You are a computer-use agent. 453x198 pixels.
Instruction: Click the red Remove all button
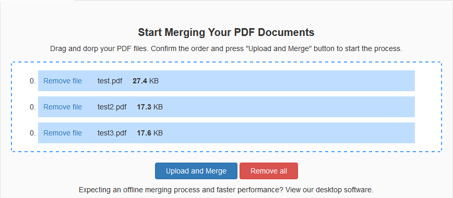click(268, 171)
